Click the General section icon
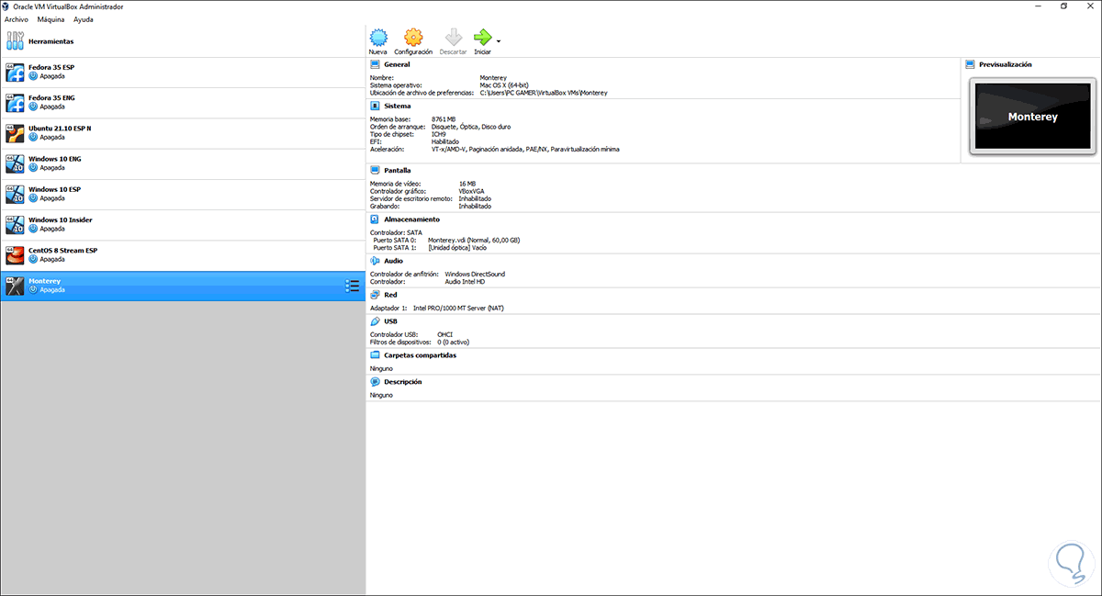This screenshot has height=596, width=1102. [x=375, y=65]
